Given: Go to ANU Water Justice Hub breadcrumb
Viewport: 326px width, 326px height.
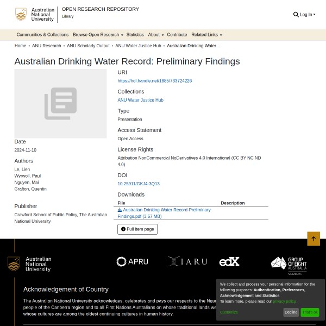Looking at the screenshot, I should 138,46.
